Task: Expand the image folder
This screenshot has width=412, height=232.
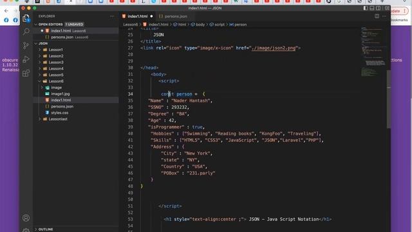Action: (x=56, y=88)
